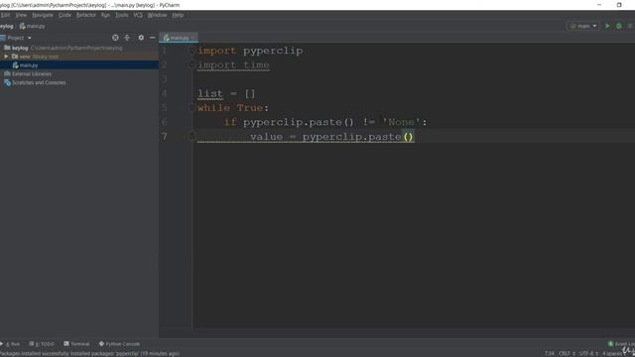Open Project panel settings gear
Image resolution: width=635 pixels, height=357 pixels.
coord(141,38)
